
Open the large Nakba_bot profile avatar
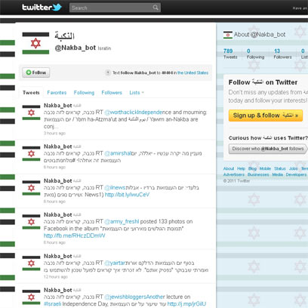click(x=35, y=43)
